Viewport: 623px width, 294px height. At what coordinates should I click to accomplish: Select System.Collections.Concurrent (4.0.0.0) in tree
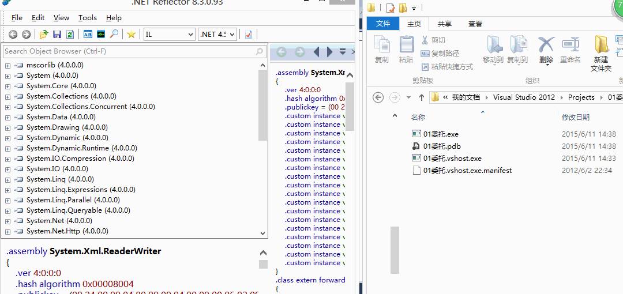(91, 107)
